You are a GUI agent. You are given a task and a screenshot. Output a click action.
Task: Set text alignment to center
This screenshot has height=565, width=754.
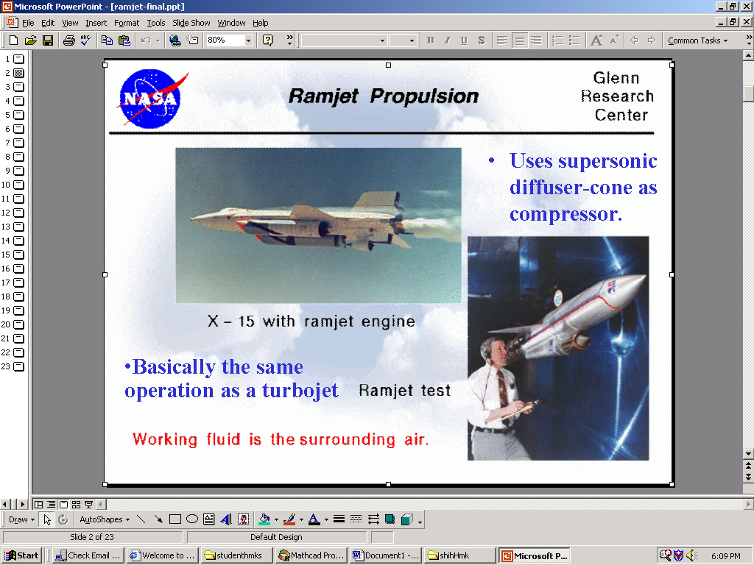point(519,40)
